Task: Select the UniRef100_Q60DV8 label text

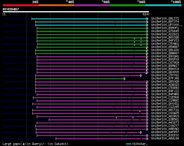Action: tap(165, 72)
